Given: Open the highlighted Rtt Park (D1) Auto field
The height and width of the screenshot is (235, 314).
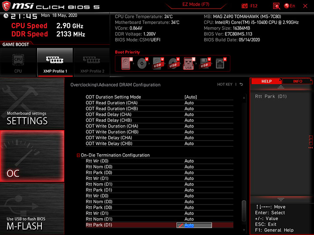Looking at the screenshot, I should (194, 225).
